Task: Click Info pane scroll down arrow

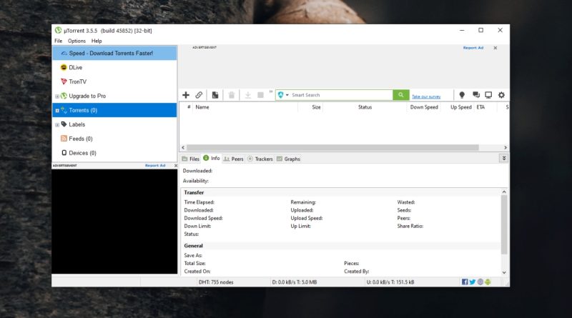Action: point(504,272)
